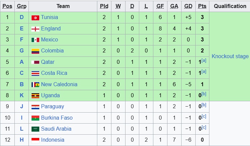Follow the Group D link for Tunisia
250x146 pixels.
click(22, 17)
